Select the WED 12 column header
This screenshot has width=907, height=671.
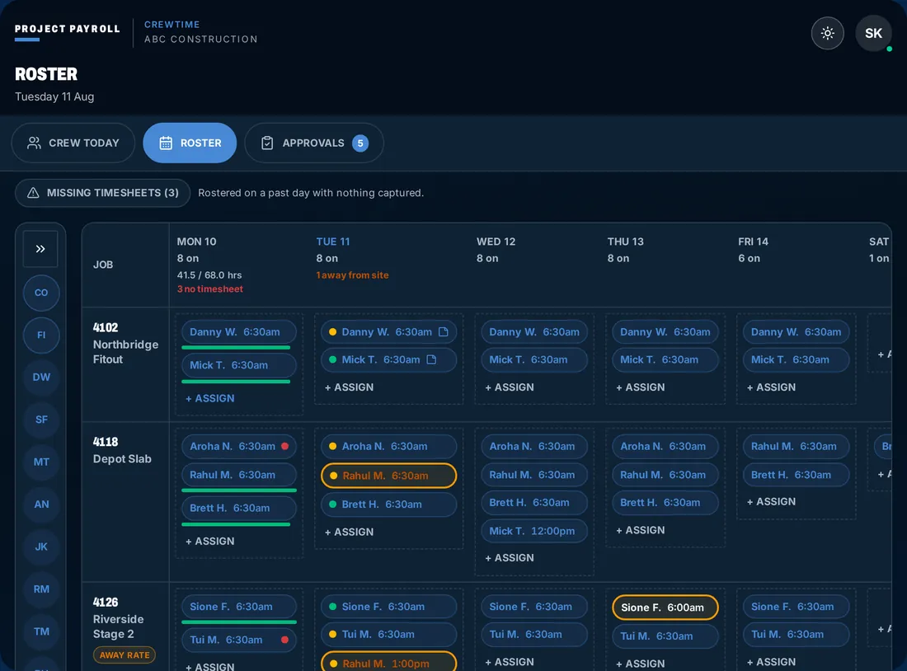pos(496,242)
